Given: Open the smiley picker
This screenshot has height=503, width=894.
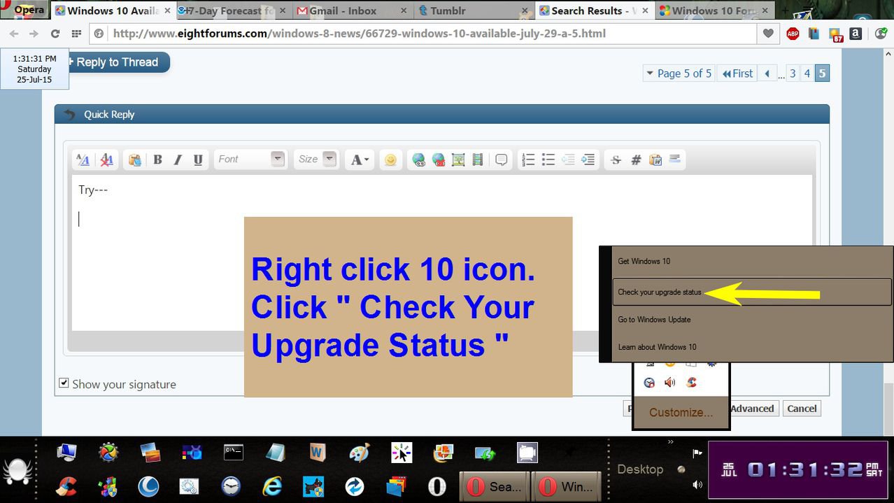Looking at the screenshot, I should pos(390,160).
